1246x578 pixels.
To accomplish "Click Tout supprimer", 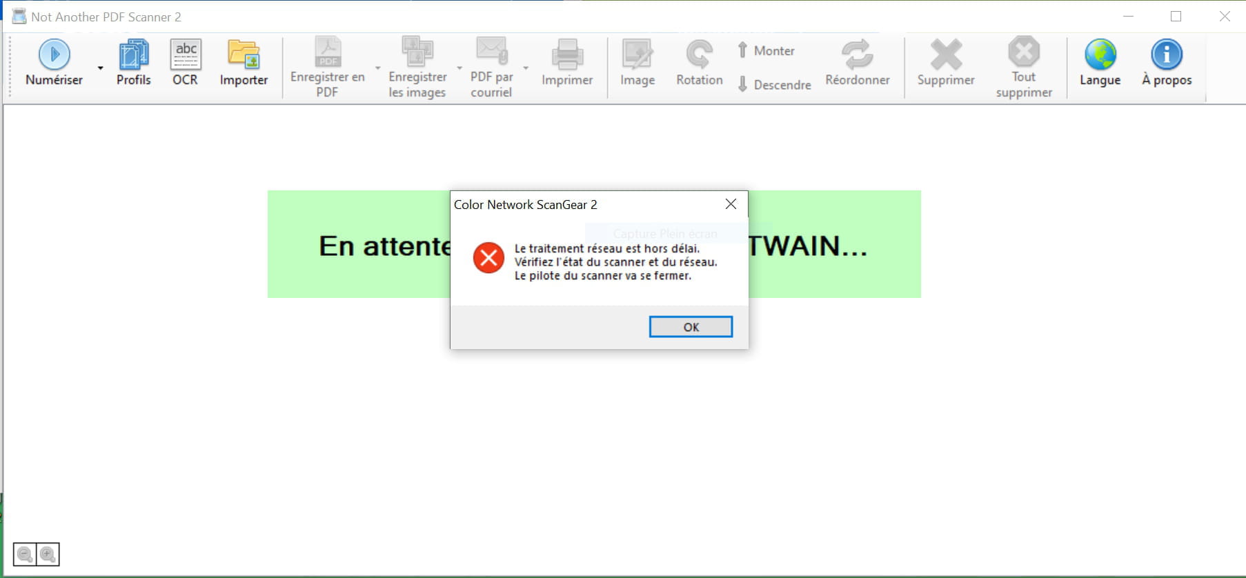I will point(1024,67).
